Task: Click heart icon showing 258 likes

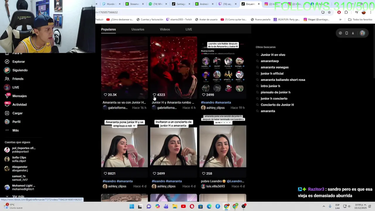Action: (x=204, y=173)
